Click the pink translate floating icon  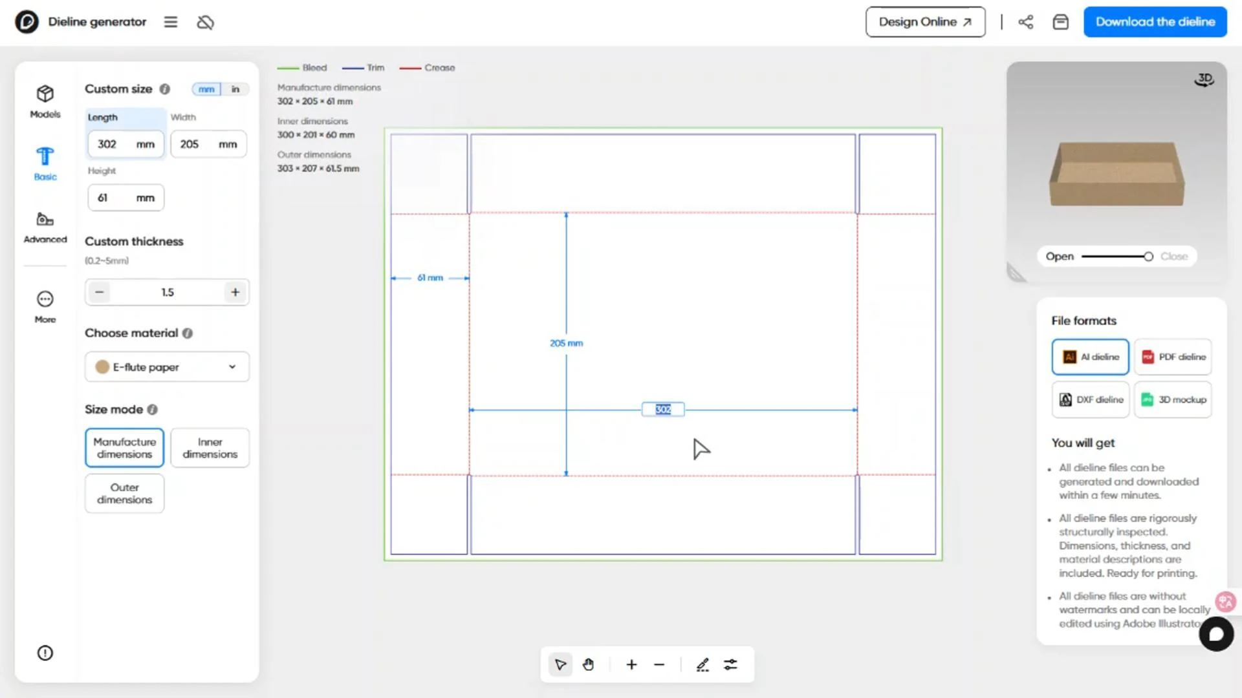pyautogui.click(x=1226, y=602)
